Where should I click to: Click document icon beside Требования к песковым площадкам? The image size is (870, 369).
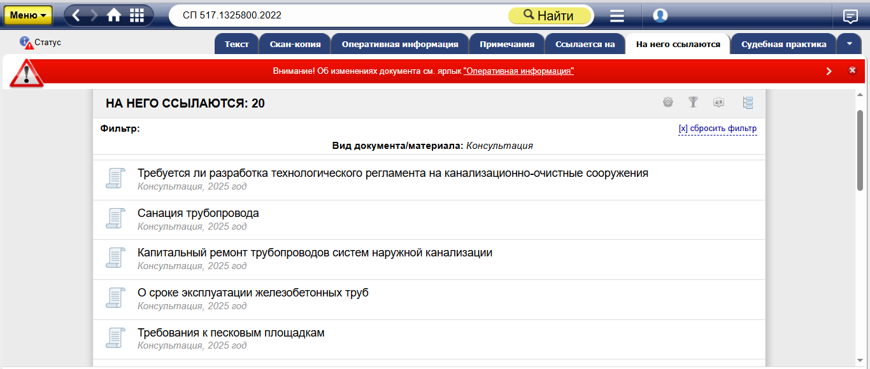point(115,338)
